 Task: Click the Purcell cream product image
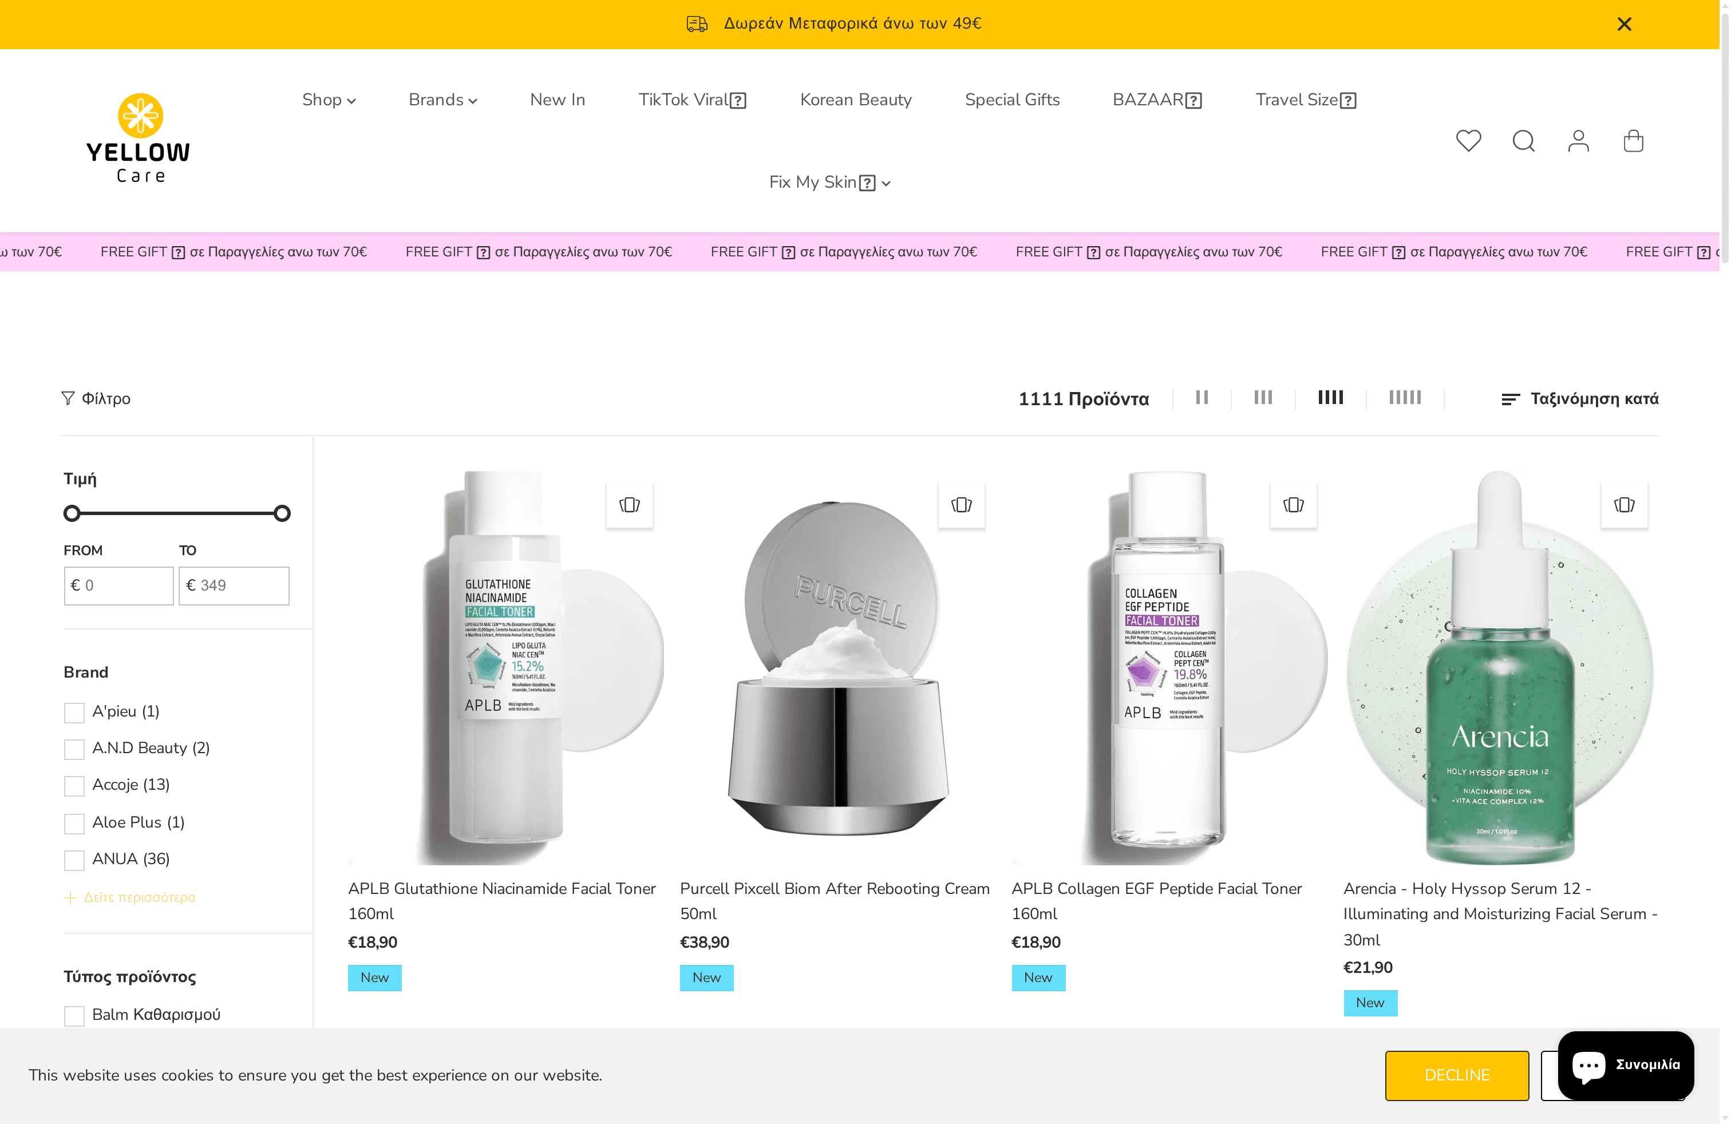click(837, 667)
